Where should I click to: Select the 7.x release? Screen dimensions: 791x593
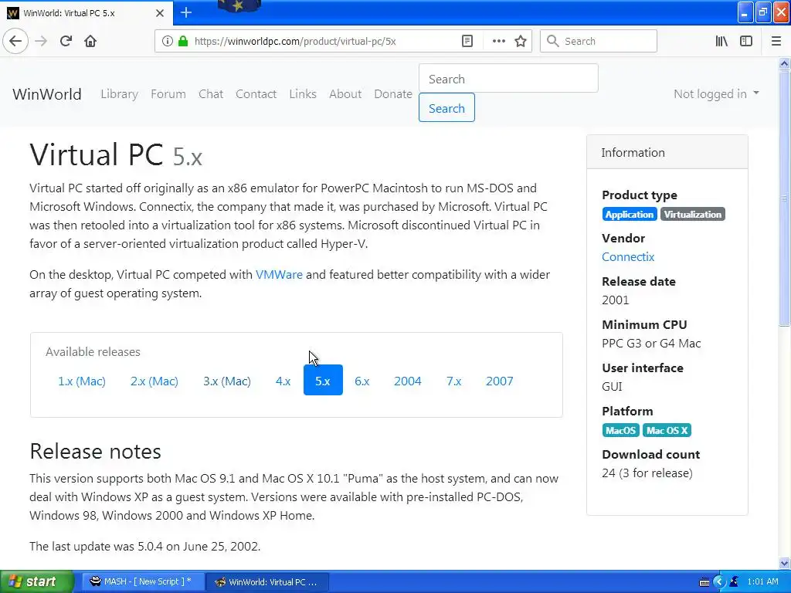453,381
